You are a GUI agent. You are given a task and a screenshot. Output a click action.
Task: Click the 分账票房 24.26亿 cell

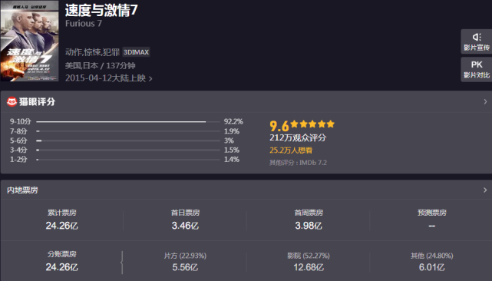coord(62,262)
